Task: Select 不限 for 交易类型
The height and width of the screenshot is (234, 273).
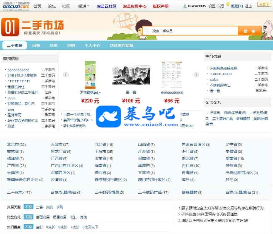Action: (29, 207)
